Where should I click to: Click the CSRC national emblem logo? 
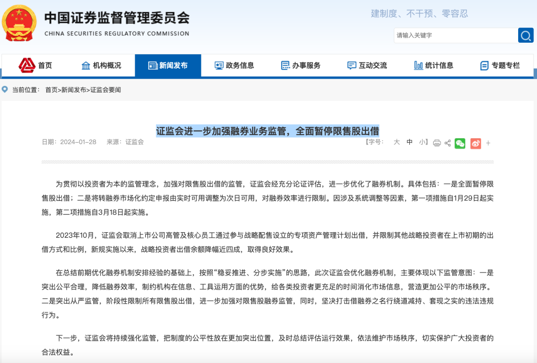click(19, 23)
